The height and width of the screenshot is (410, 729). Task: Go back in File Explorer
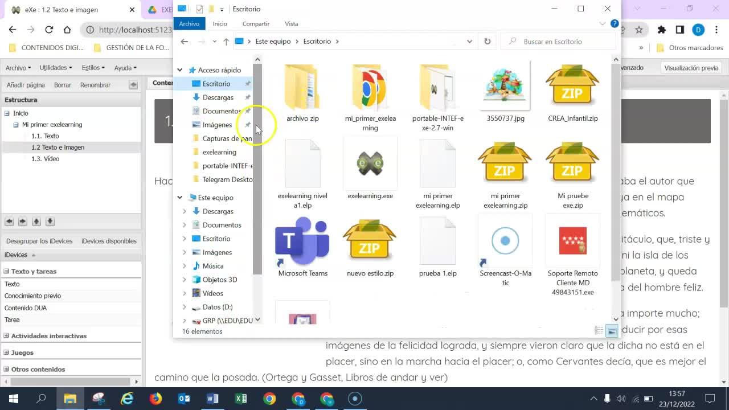(184, 42)
